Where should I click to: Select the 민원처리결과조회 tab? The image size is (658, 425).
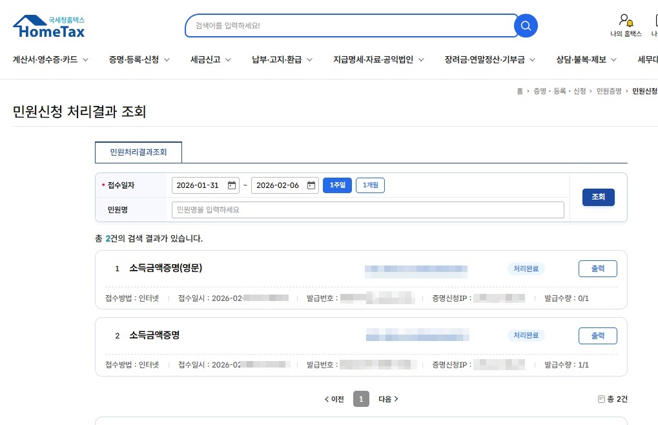click(x=138, y=152)
